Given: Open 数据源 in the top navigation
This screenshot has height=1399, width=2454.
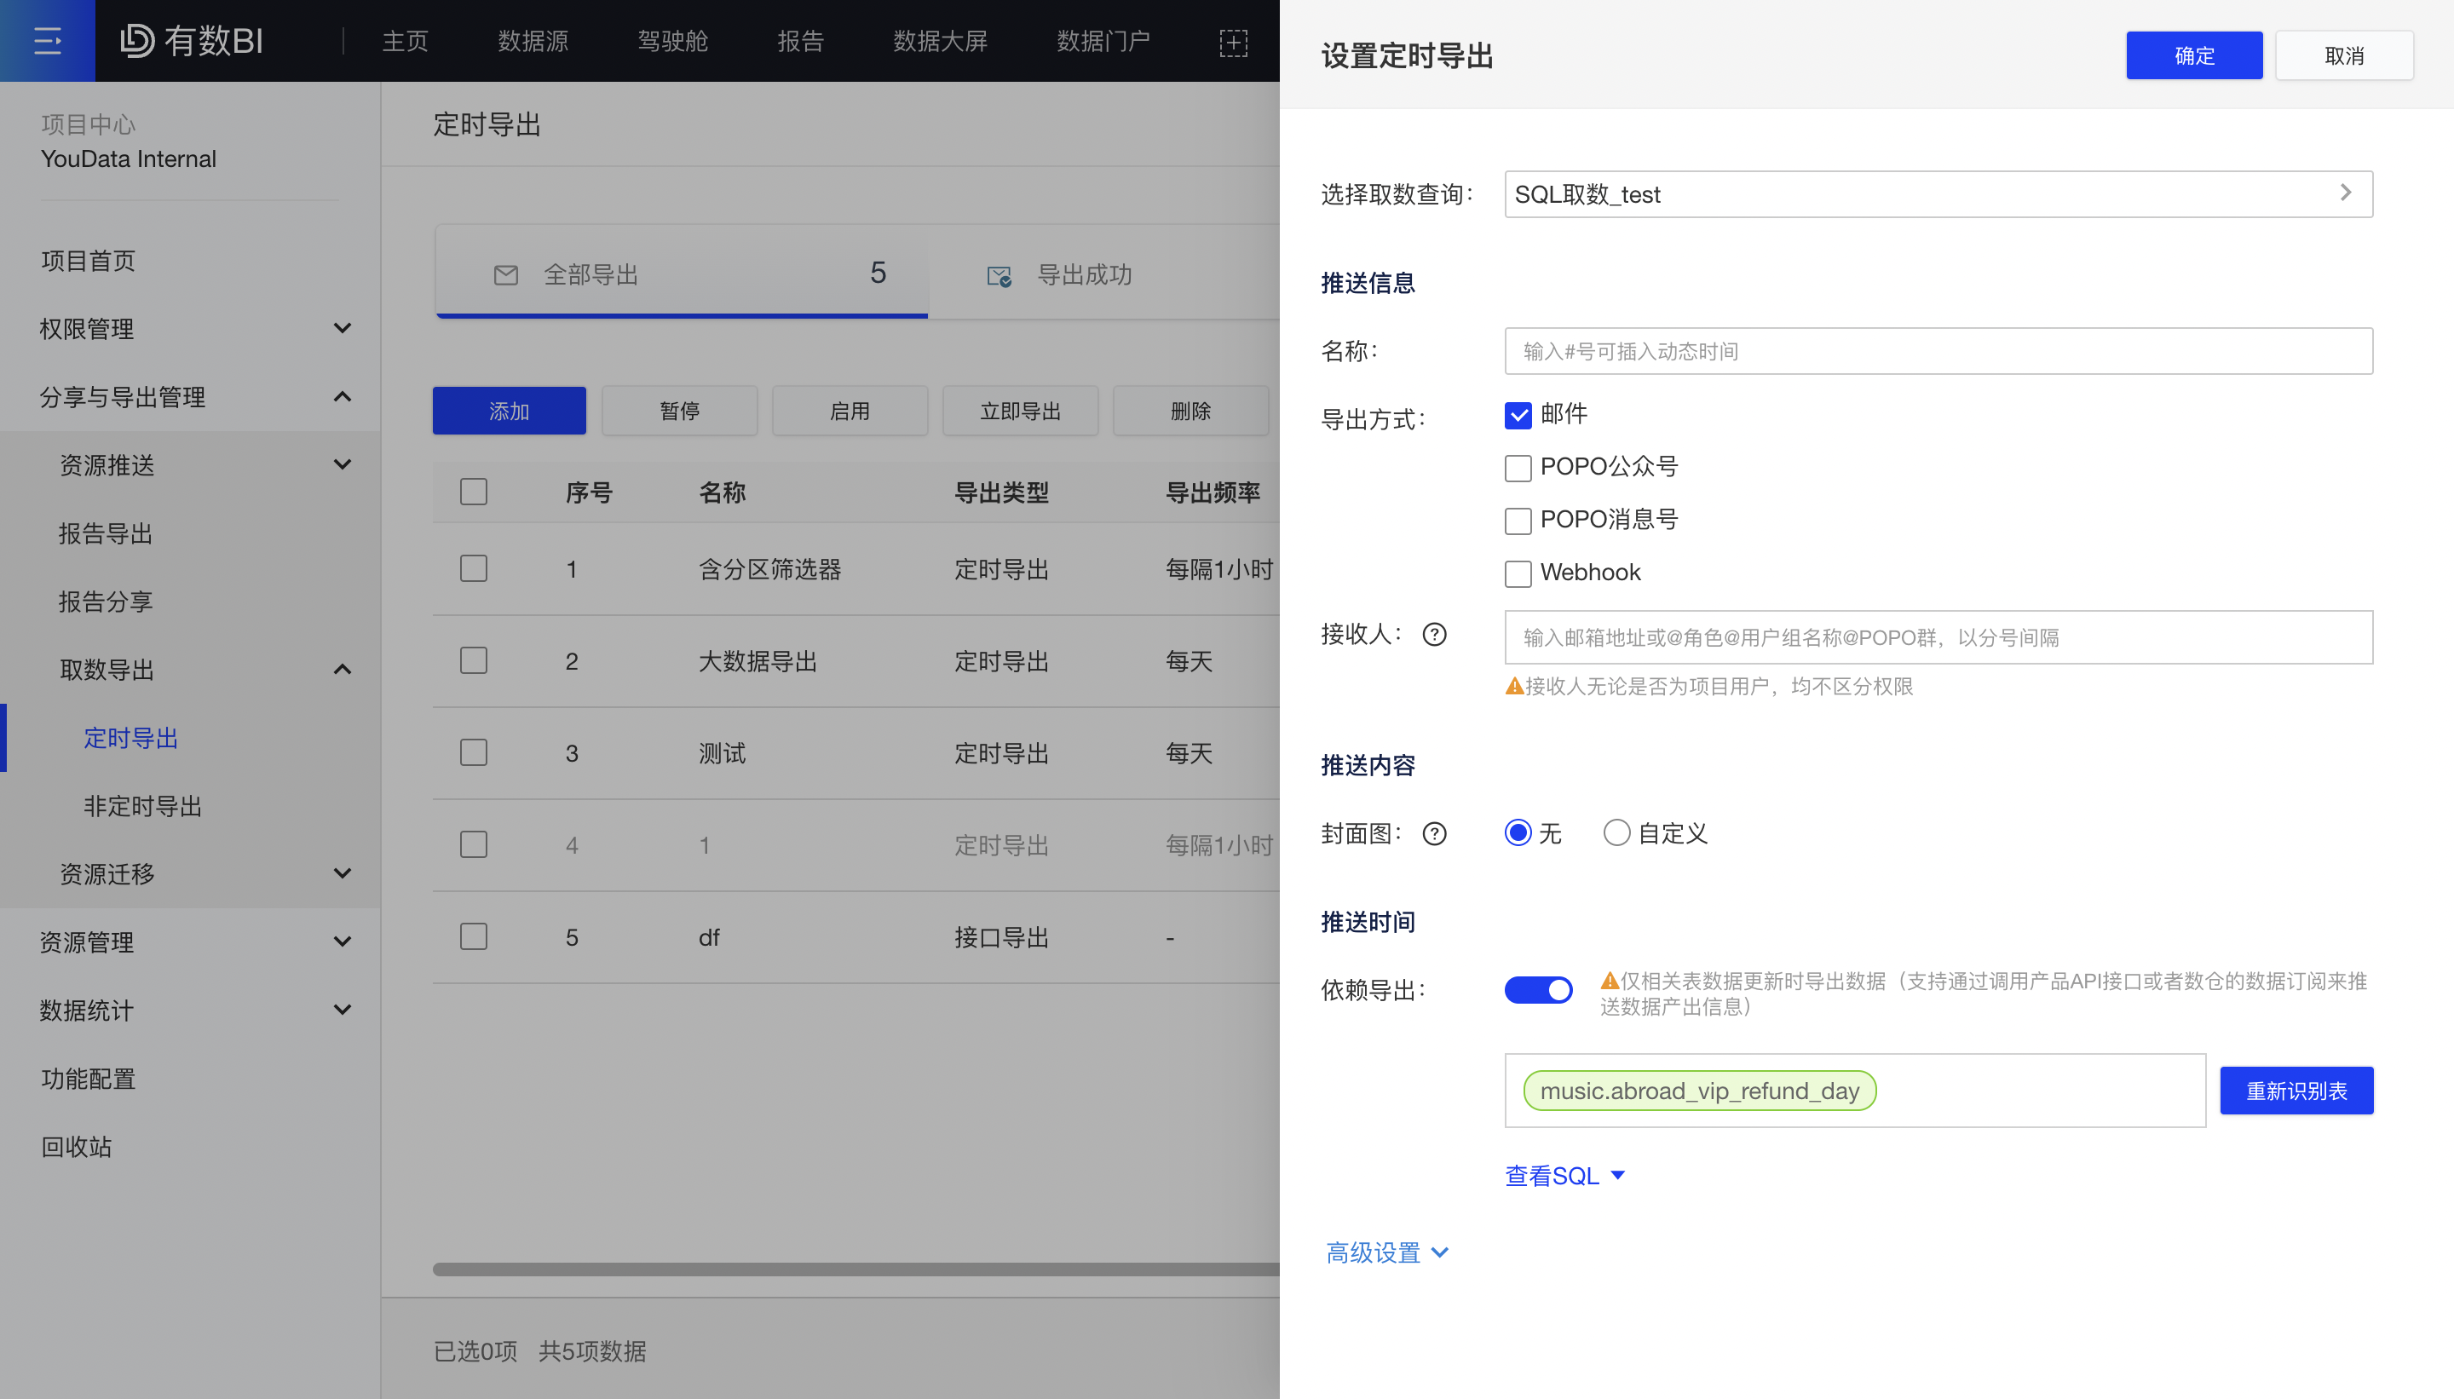Looking at the screenshot, I should [x=533, y=41].
